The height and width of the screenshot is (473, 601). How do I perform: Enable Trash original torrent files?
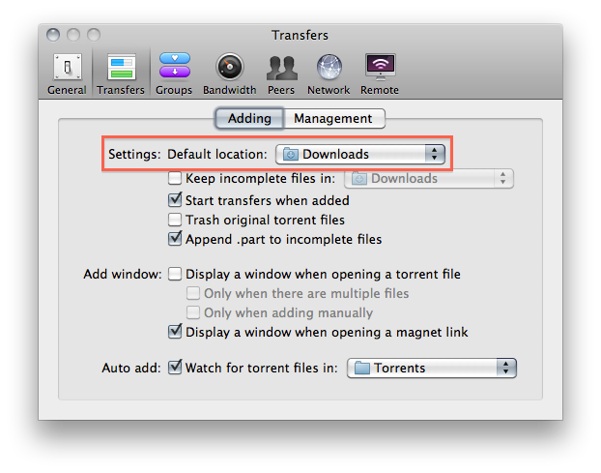175,220
